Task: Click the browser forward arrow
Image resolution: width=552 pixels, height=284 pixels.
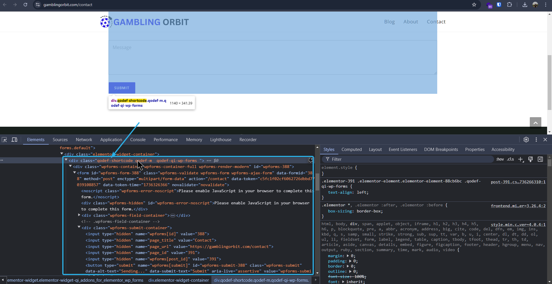Action: pyautogui.click(x=15, y=5)
